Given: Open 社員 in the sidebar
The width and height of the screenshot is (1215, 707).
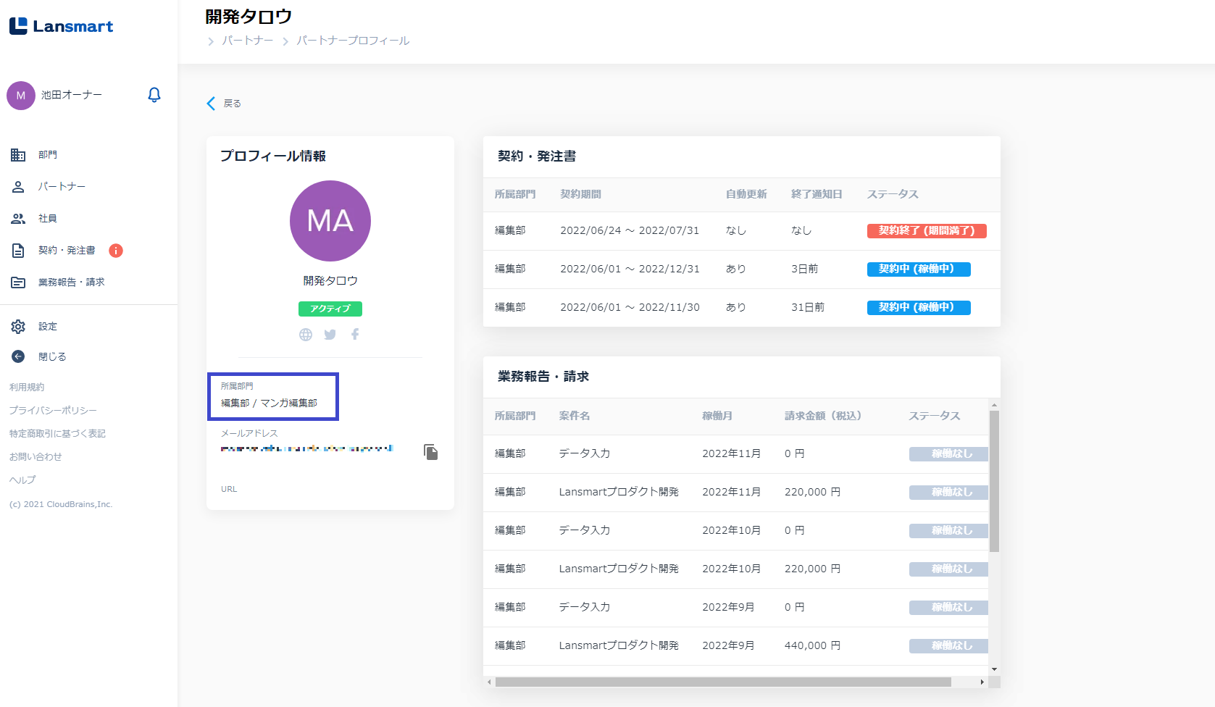Looking at the screenshot, I should [48, 219].
